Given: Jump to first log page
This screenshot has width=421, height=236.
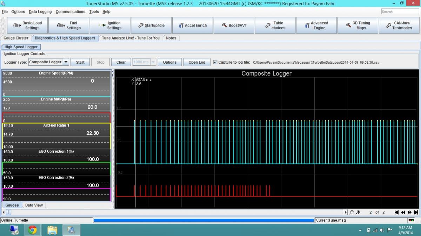Looking at the screenshot, I should pyautogui.click(x=396, y=212).
